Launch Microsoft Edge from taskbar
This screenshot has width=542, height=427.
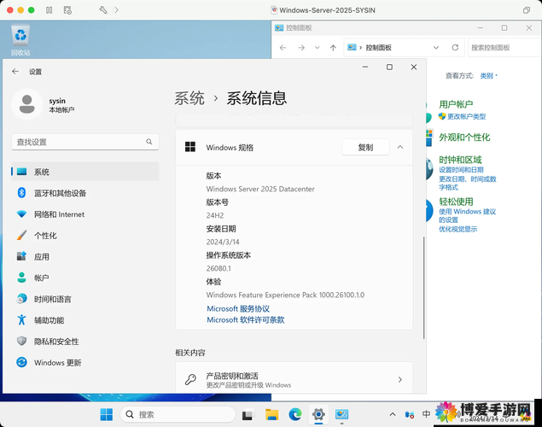pyautogui.click(x=294, y=414)
